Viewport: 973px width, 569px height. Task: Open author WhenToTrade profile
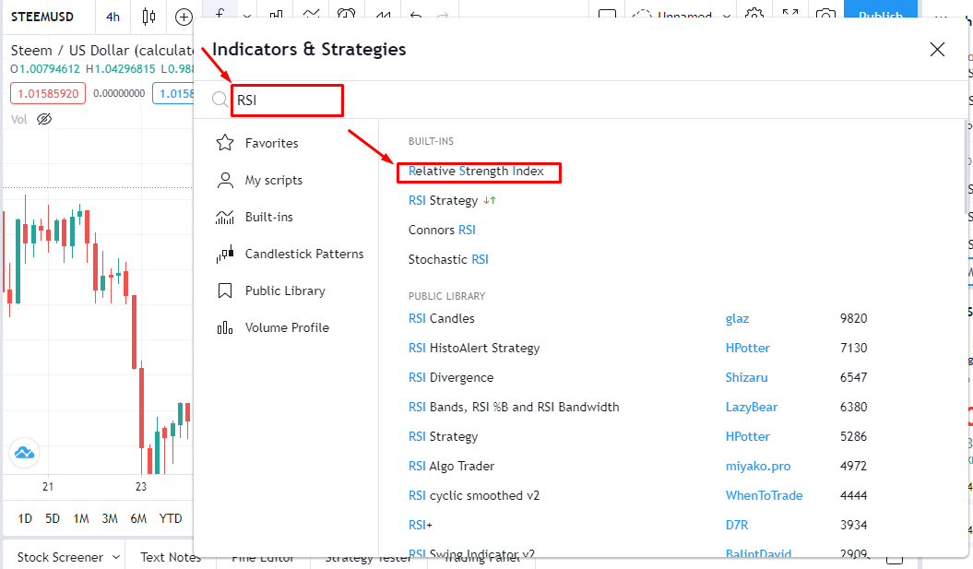pos(764,496)
